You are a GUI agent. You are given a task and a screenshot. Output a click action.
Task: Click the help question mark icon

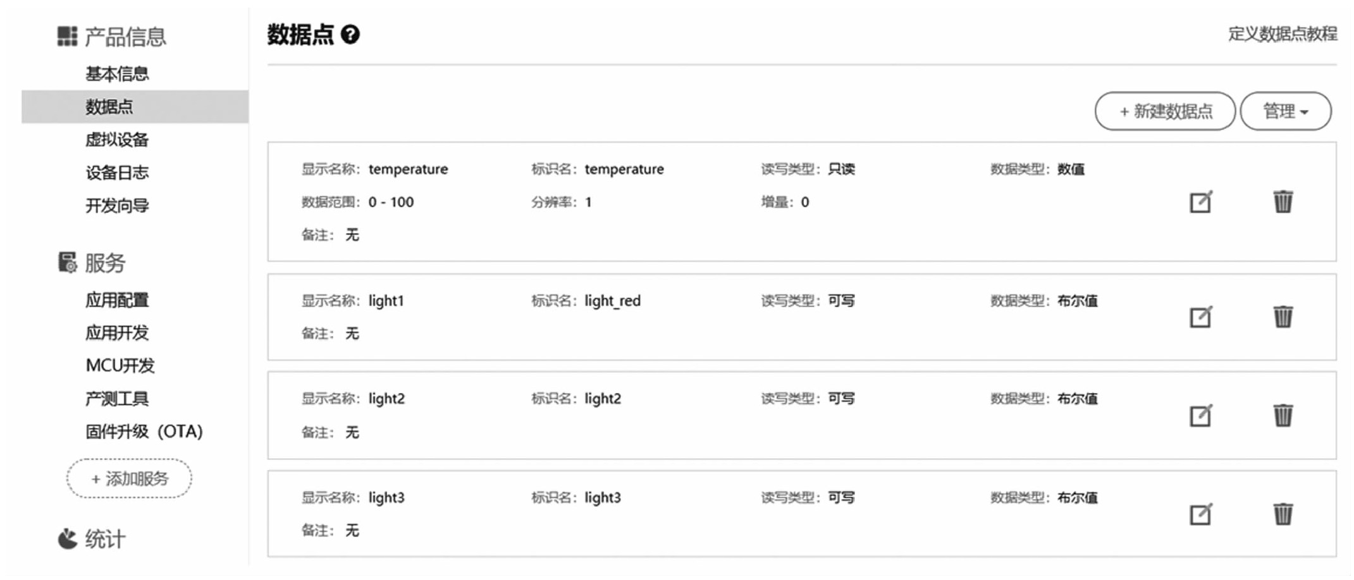coord(350,35)
